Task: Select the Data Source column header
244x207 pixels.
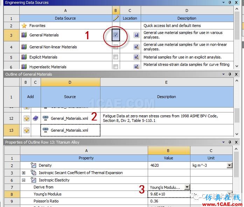Action: click(65, 18)
